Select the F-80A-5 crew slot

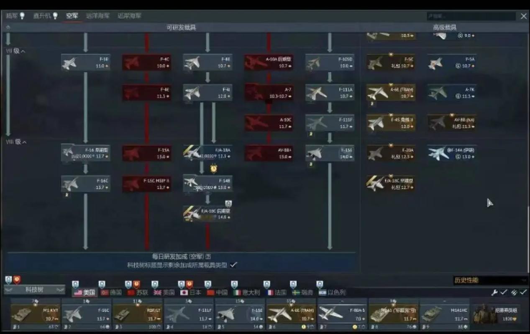tap(342, 314)
